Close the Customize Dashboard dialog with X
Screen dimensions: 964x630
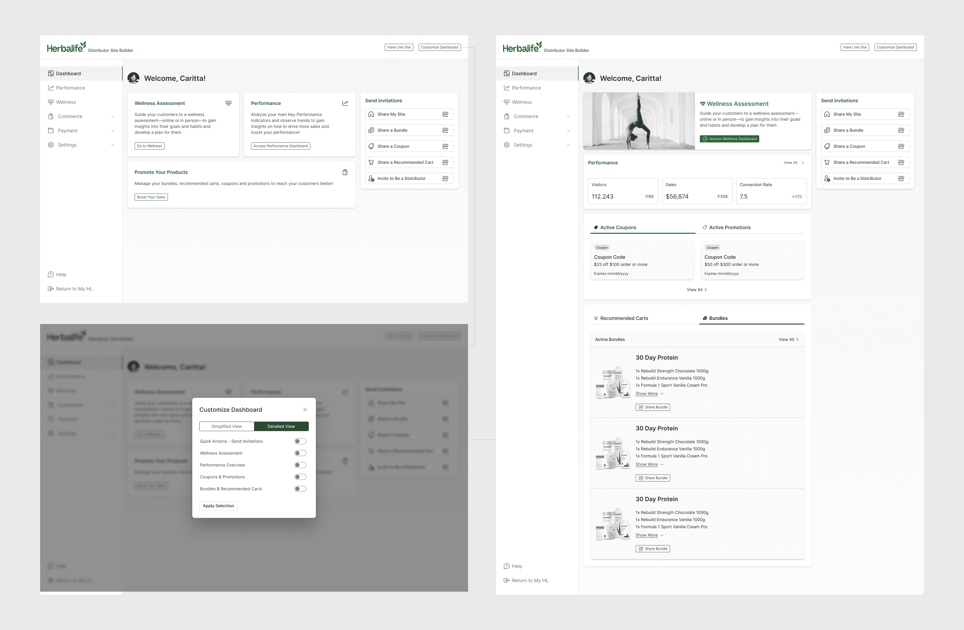305,410
